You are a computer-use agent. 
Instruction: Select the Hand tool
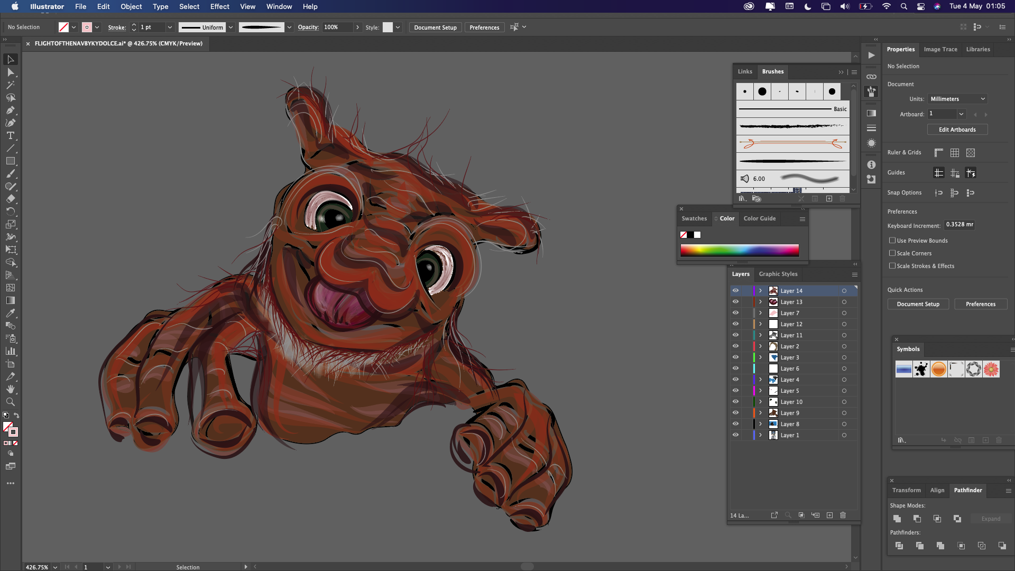click(x=11, y=389)
